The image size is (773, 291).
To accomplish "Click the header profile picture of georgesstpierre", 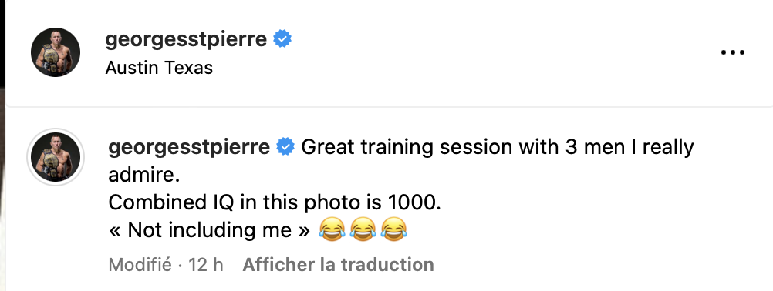I will click(x=56, y=52).
